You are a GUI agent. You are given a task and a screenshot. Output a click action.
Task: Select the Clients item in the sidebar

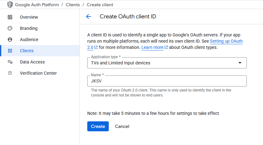27,51
